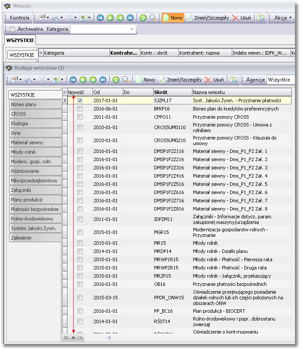Screen dimensions: 301x350
Task: Click the folder export icon next to Usuń in Wnioski toolbar
Action: (261, 18)
